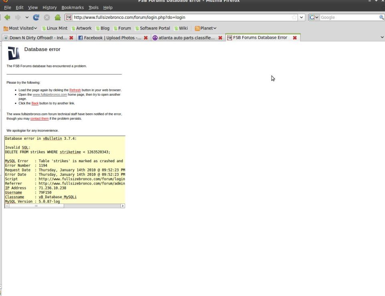The width and height of the screenshot is (385, 296).
Task: Open the Linux Mint bookmark
Action: pos(55,28)
